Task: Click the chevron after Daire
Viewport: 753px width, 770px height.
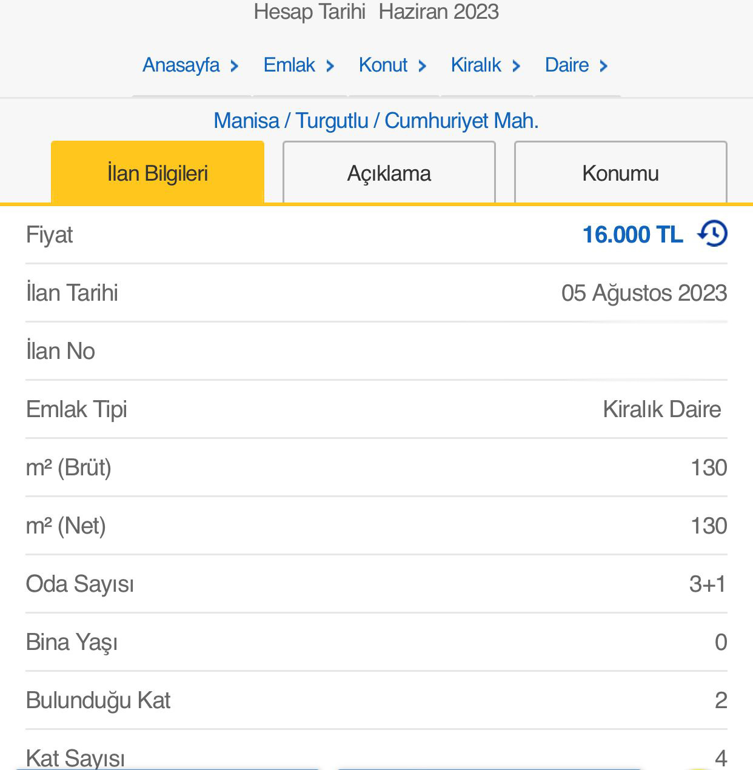Action: click(x=604, y=65)
